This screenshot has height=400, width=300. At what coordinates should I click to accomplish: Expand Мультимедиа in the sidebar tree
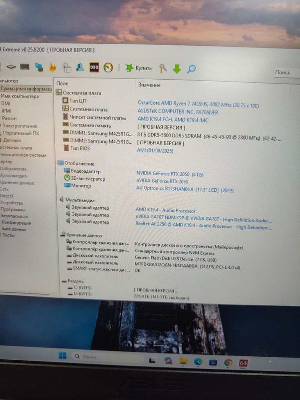point(13,176)
